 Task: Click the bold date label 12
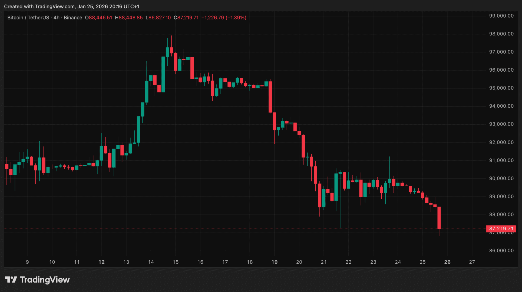point(101,262)
